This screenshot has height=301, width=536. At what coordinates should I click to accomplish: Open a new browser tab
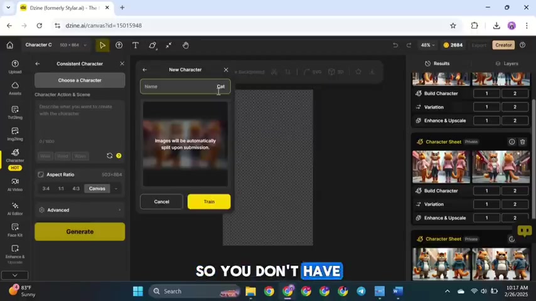pos(122,8)
